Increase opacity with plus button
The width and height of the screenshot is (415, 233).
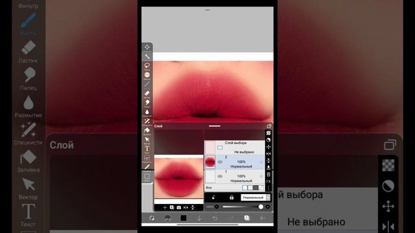[268, 206]
